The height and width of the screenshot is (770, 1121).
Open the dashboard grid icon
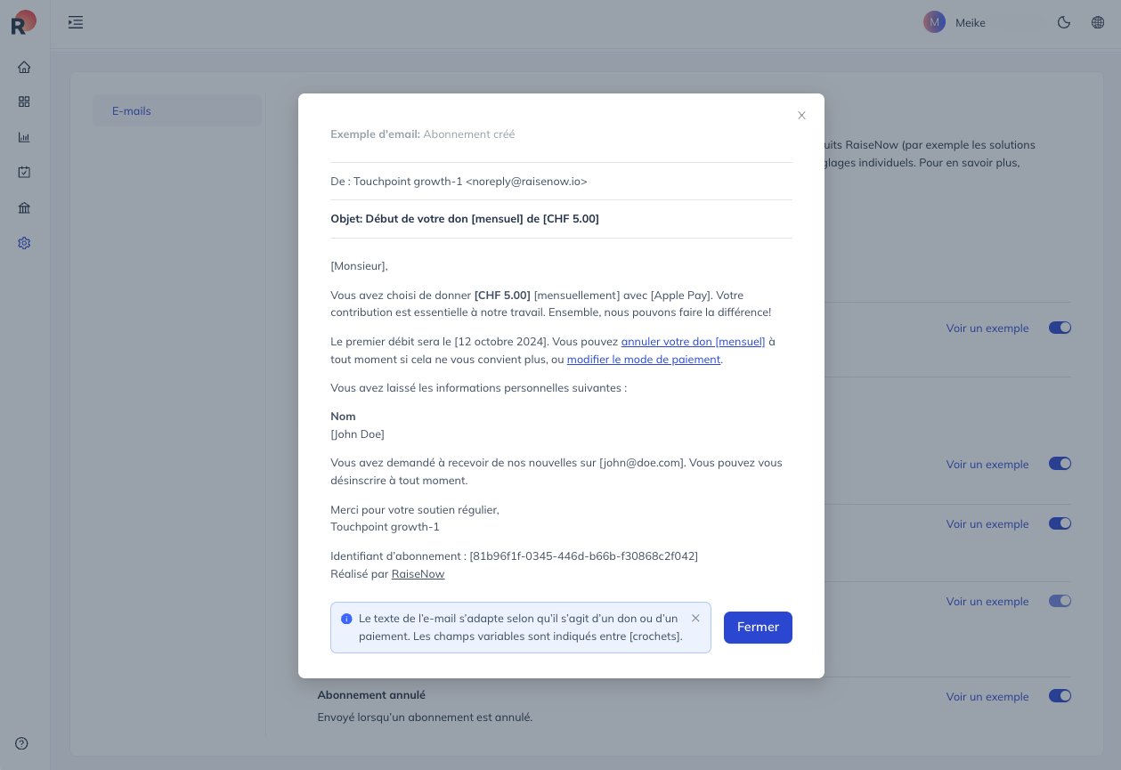[24, 101]
